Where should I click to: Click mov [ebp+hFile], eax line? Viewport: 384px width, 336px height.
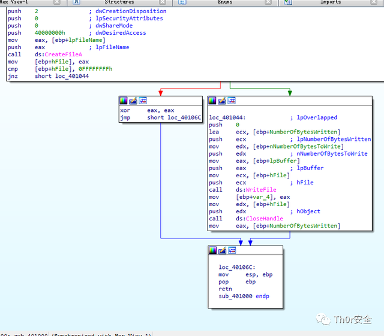tap(48, 62)
